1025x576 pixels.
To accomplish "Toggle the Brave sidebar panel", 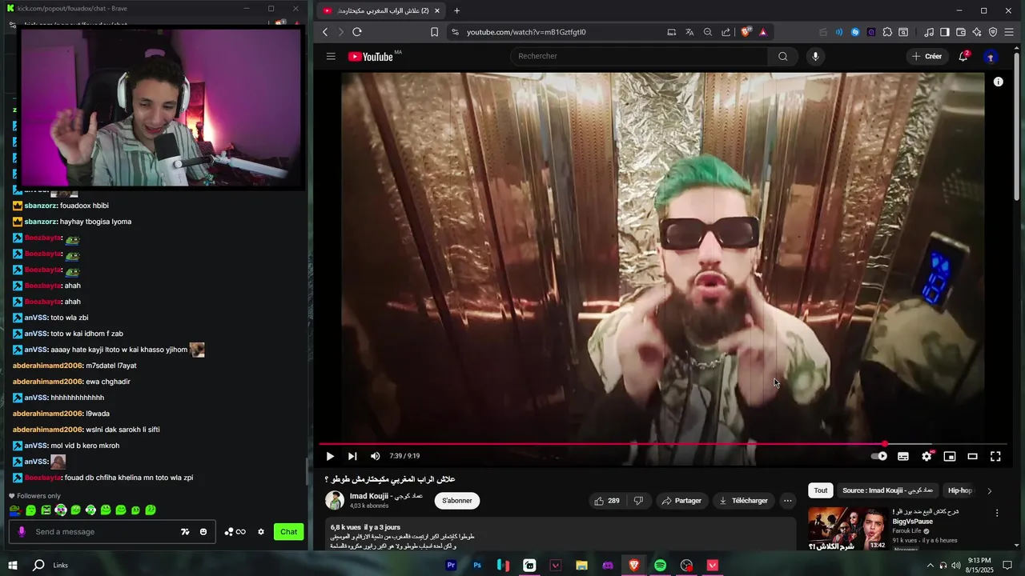I will (945, 32).
